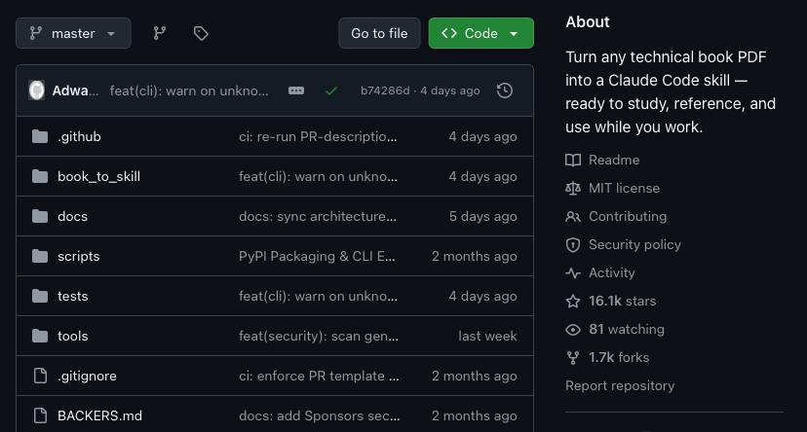Click the scripts folder icon
Image resolution: width=807 pixels, height=432 pixels.
[x=40, y=256]
